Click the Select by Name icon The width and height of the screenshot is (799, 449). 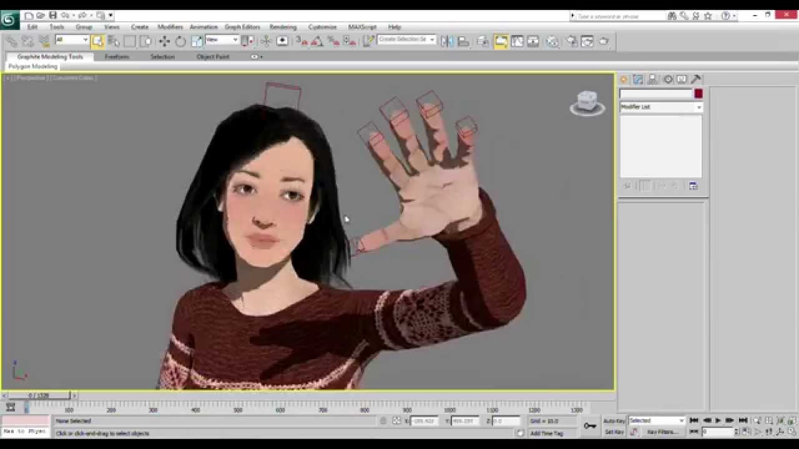(x=114, y=41)
